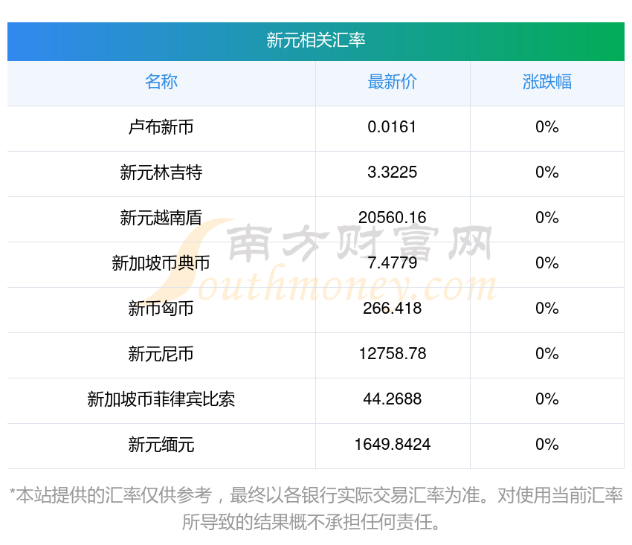Click the price value 20560.16
The image size is (632, 545).
tap(392, 218)
